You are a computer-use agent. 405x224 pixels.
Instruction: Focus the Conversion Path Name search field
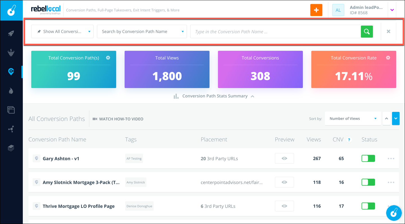276,31
